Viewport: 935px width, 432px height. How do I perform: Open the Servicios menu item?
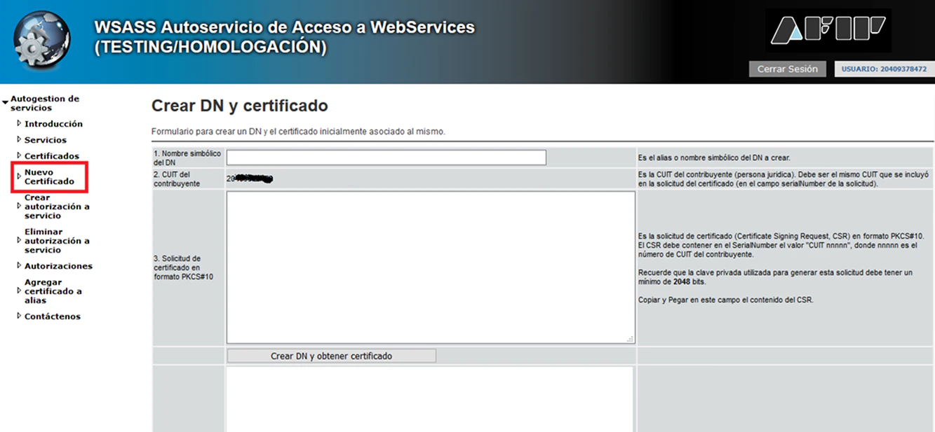pos(46,140)
